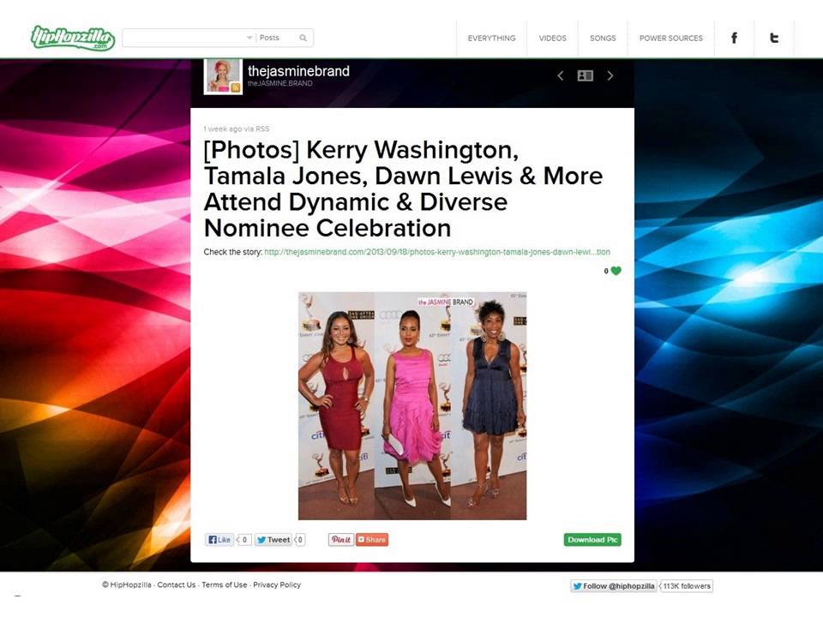Click the HipHopzilla logo
Viewport: 823px width, 617px height.
(73, 39)
